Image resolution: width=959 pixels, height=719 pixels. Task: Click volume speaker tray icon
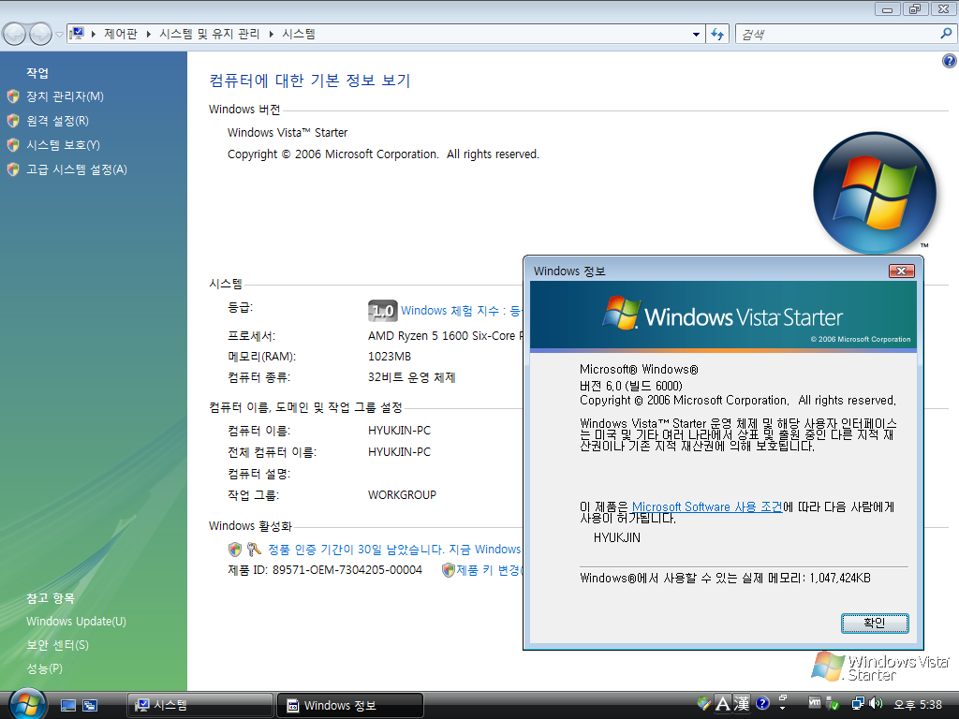[876, 704]
